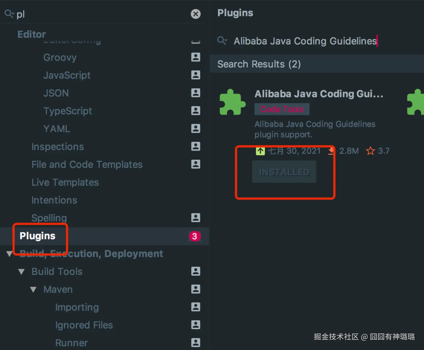Open the Maven Runner settings
Image resolution: width=424 pixels, height=350 pixels.
(x=71, y=343)
